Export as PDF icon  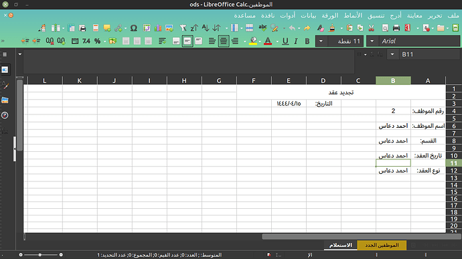[x=408, y=28]
